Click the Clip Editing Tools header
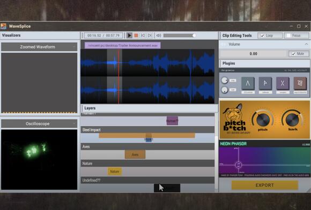 point(237,36)
